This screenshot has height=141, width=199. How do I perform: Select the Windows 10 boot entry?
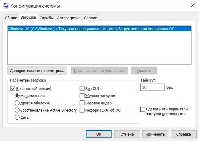[99, 29]
